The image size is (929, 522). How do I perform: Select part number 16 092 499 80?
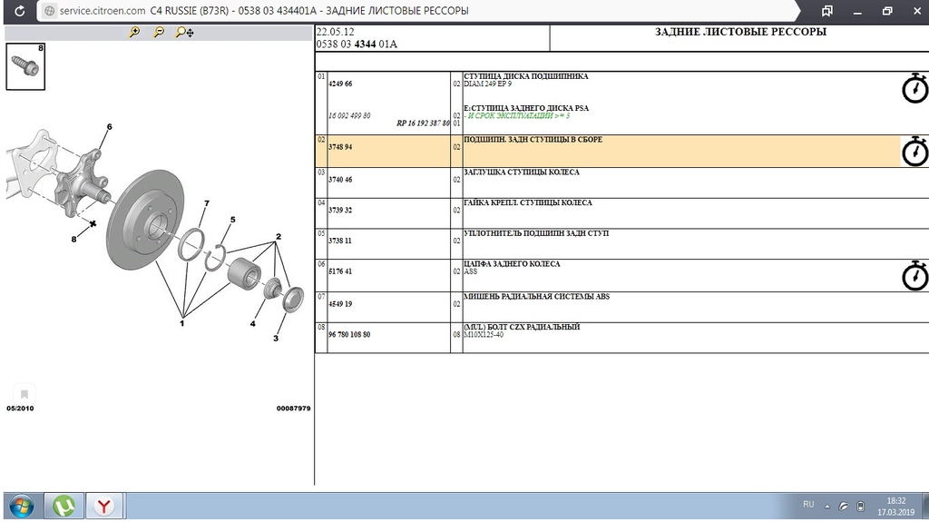pyautogui.click(x=349, y=115)
